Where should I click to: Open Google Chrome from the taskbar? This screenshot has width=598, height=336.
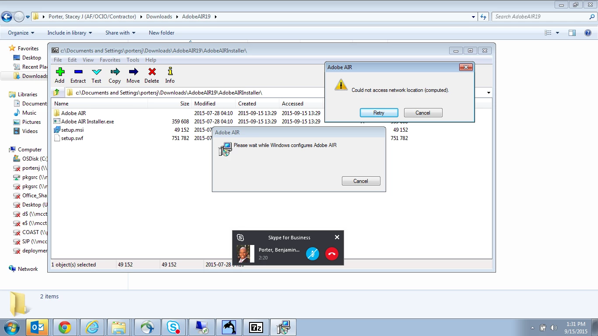(65, 327)
